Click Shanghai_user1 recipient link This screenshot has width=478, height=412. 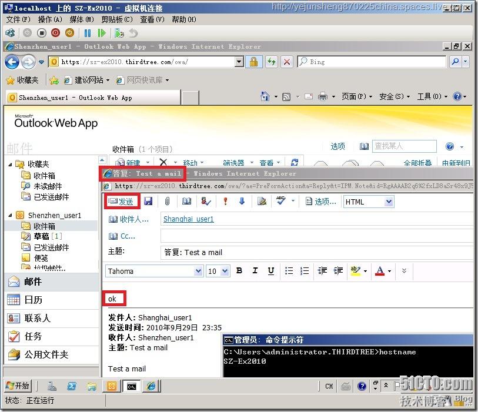coord(188,219)
